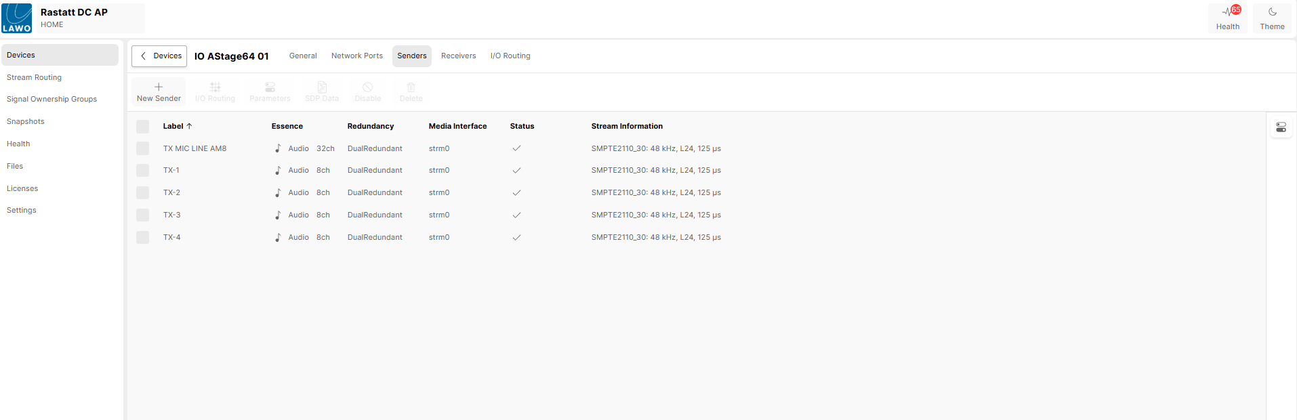This screenshot has width=1297, height=420.
Task: Sort by the Label column header arrow
Action: click(189, 126)
